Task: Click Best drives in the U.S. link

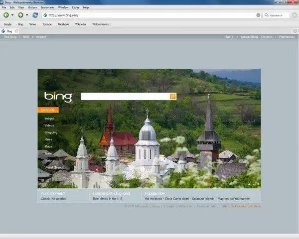Action: pyautogui.click(x=108, y=199)
